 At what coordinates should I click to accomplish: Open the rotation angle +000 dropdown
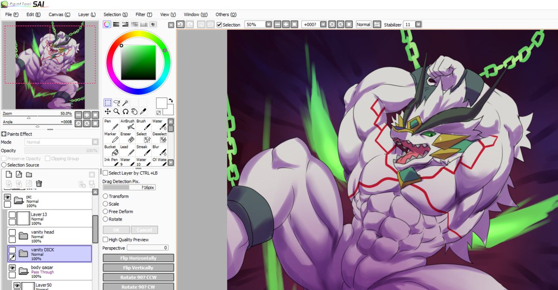[323, 24]
